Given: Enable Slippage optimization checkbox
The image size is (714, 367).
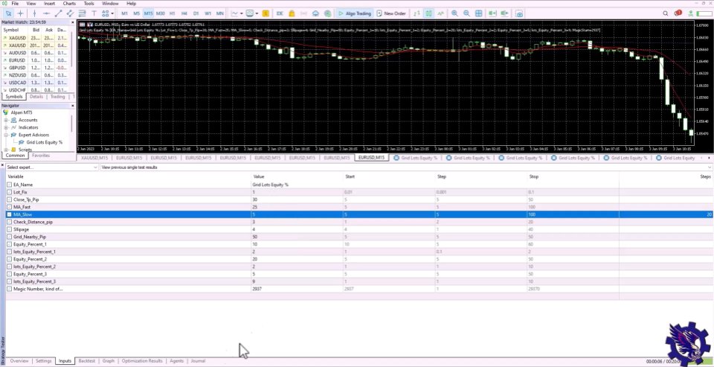Looking at the screenshot, I should tap(10, 229).
